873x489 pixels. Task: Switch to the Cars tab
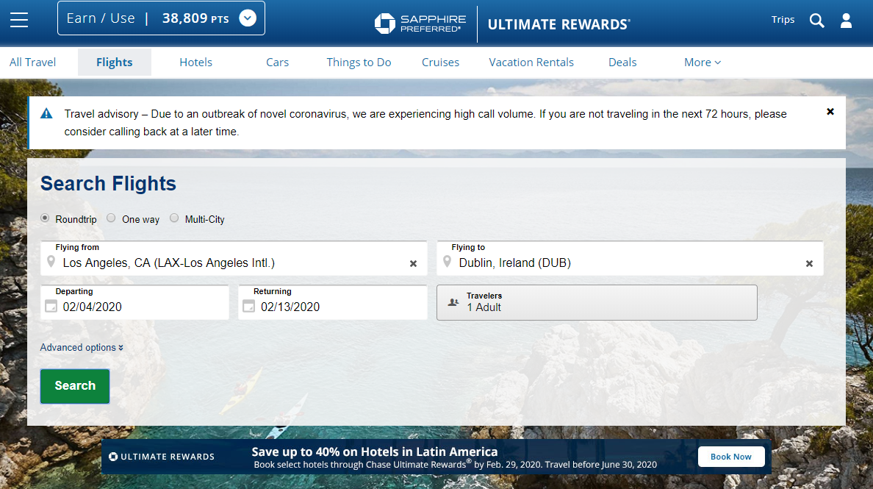(x=277, y=63)
